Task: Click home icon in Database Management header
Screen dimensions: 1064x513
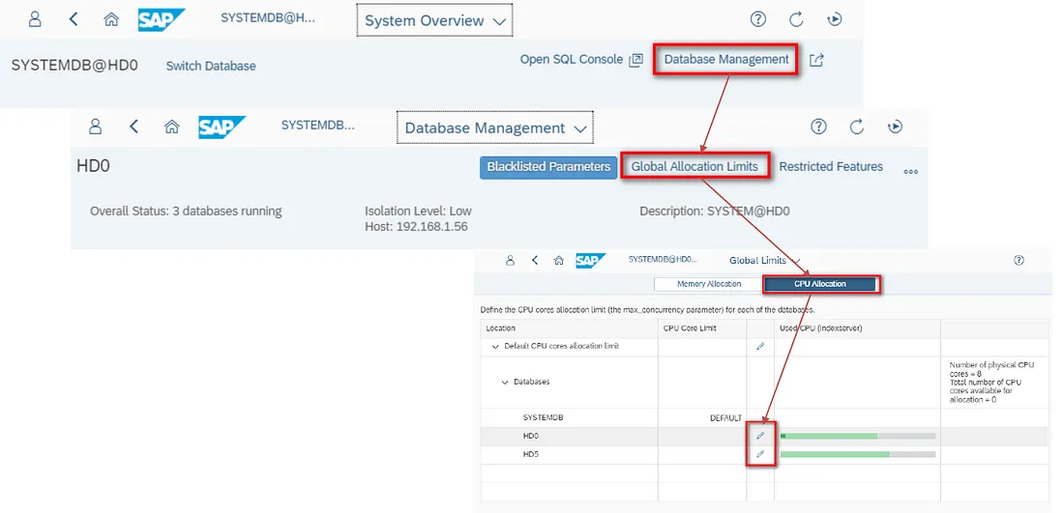Action: [x=172, y=126]
